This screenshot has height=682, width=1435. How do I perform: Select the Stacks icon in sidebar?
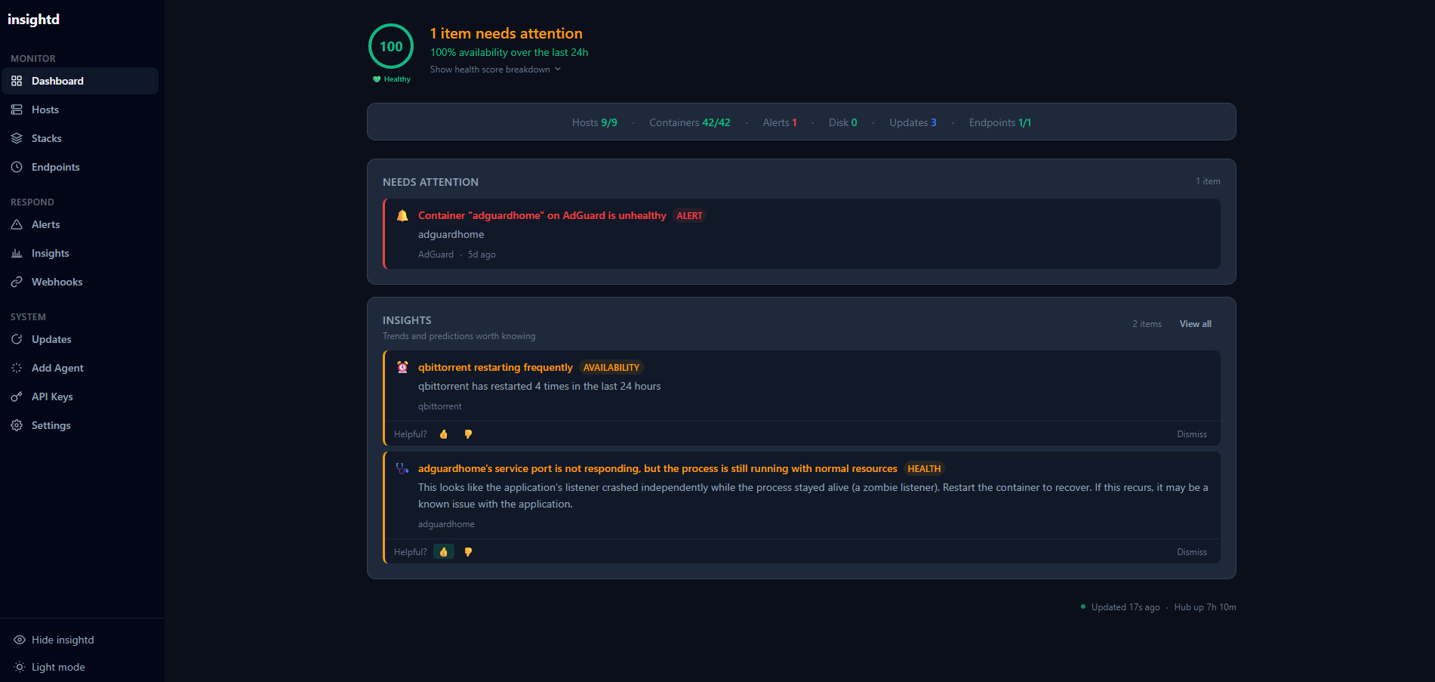pos(17,138)
